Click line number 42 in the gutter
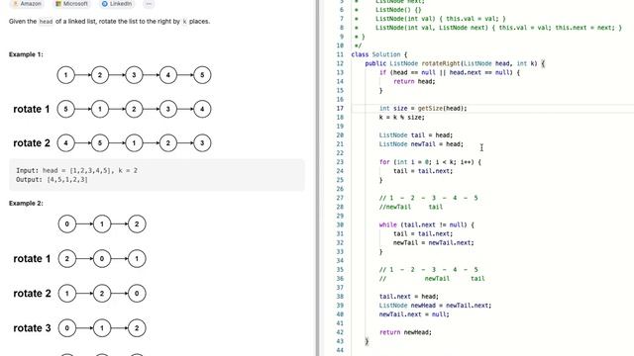634x356 pixels. coord(340,332)
